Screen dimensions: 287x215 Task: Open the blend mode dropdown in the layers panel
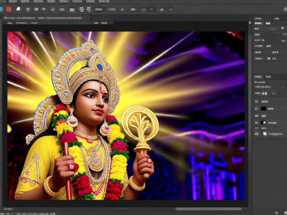click(x=269, y=87)
